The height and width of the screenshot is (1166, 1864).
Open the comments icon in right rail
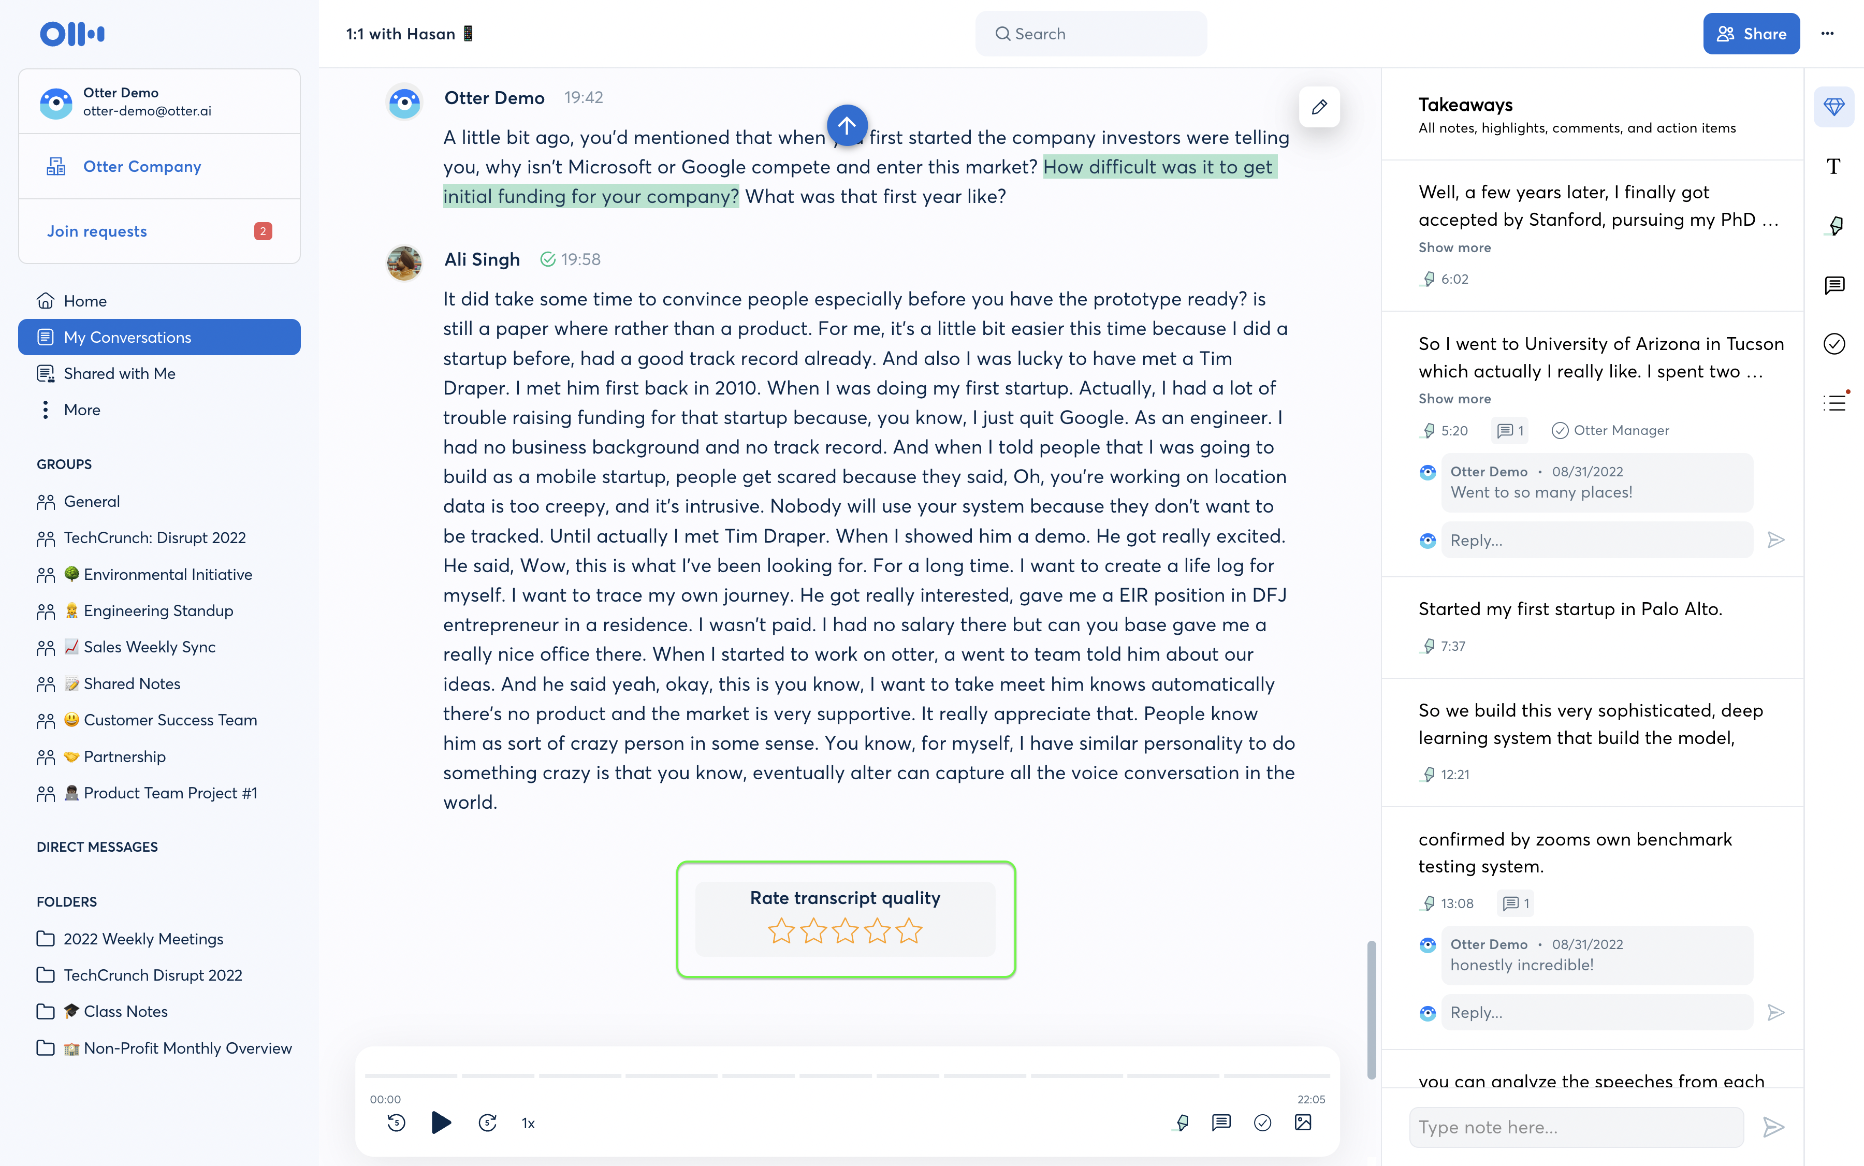[1834, 285]
